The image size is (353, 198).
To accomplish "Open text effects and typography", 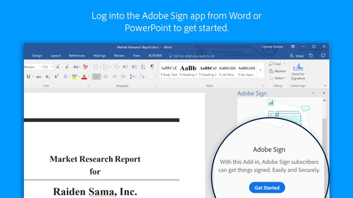I will click(x=65, y=76).
